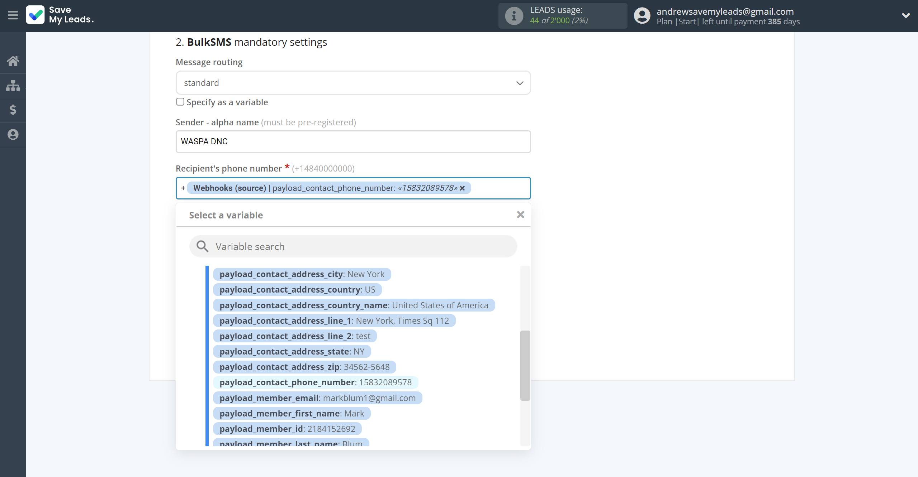Click the LEADS usage info icon
Image resolution: width=918 pixels, height=477 pixels.
(x=514, y=16)
